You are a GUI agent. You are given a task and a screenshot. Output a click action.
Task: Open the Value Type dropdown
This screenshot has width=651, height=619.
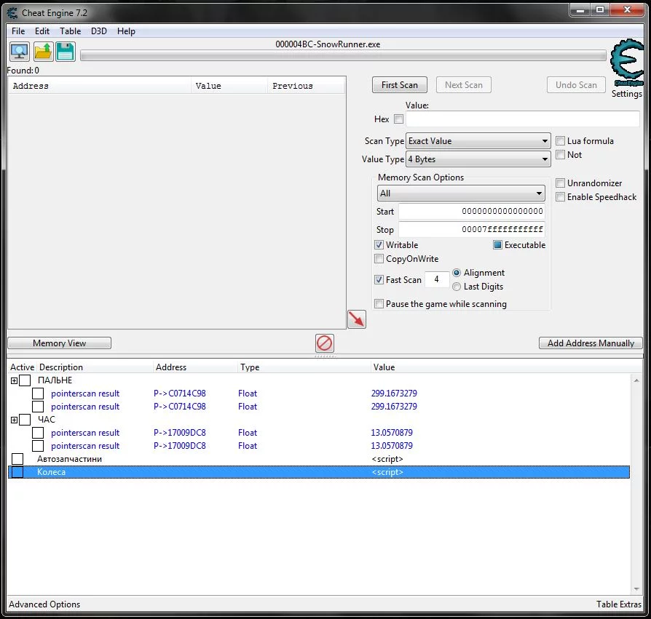pos(478,159)
